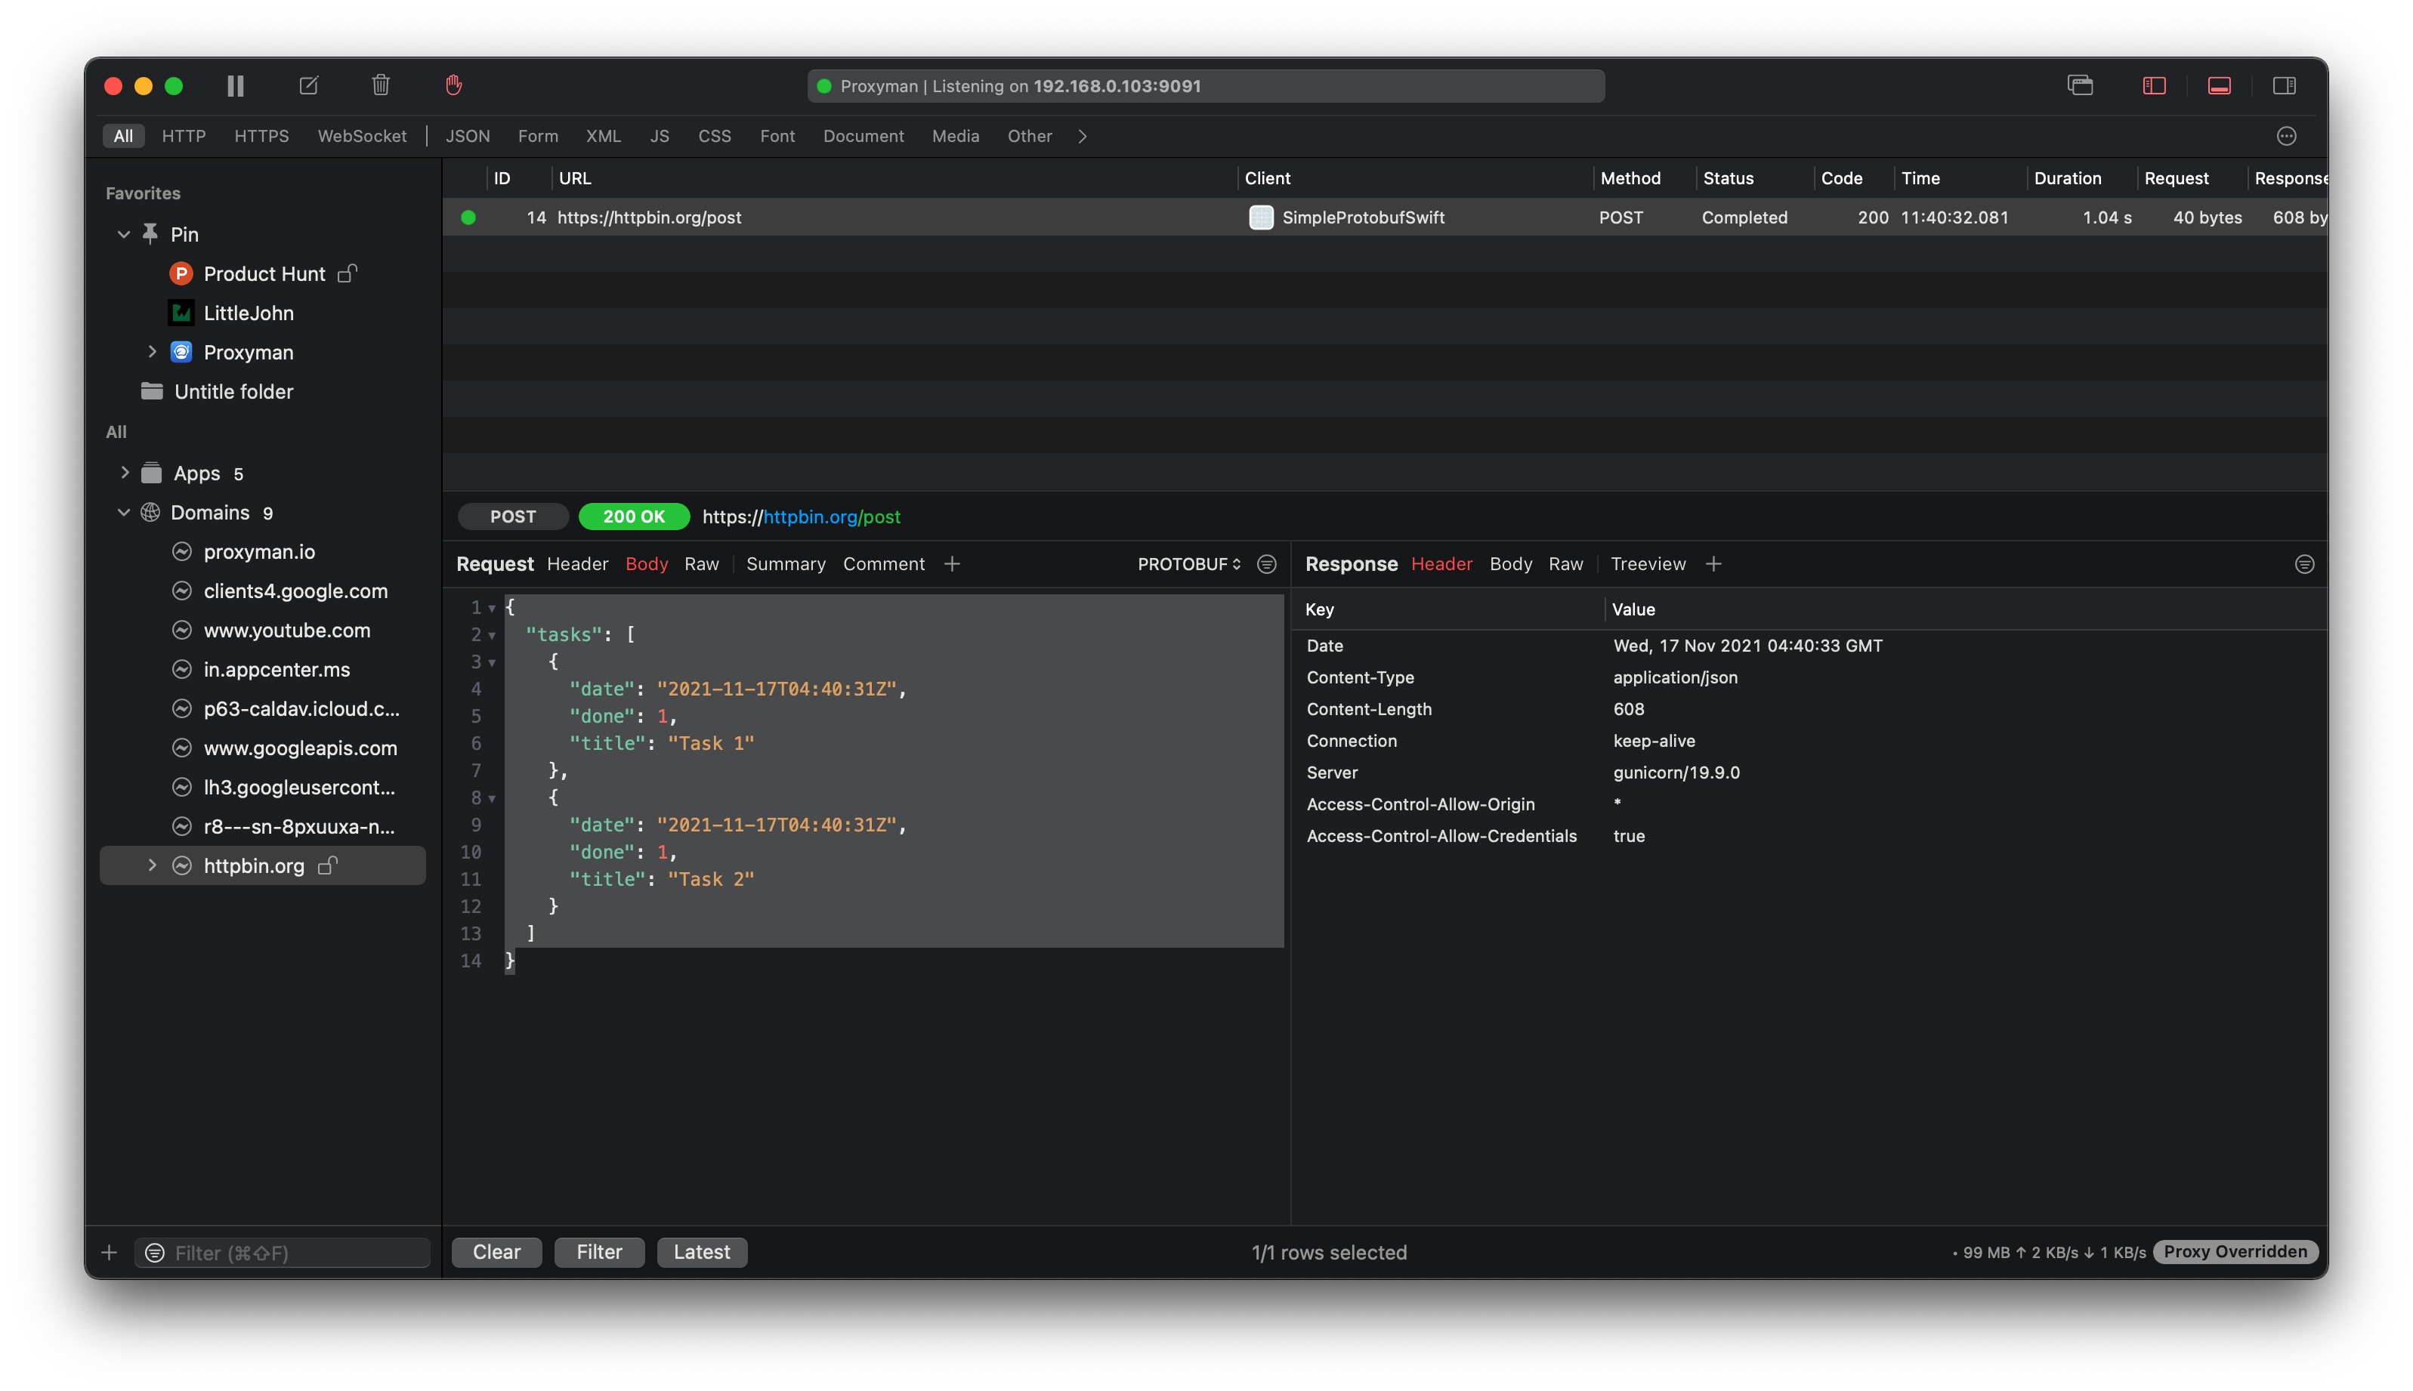
Task: Expand the Apps tree group
Action: 124,473
